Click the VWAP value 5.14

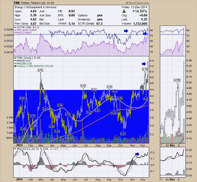tap(72, 24)
